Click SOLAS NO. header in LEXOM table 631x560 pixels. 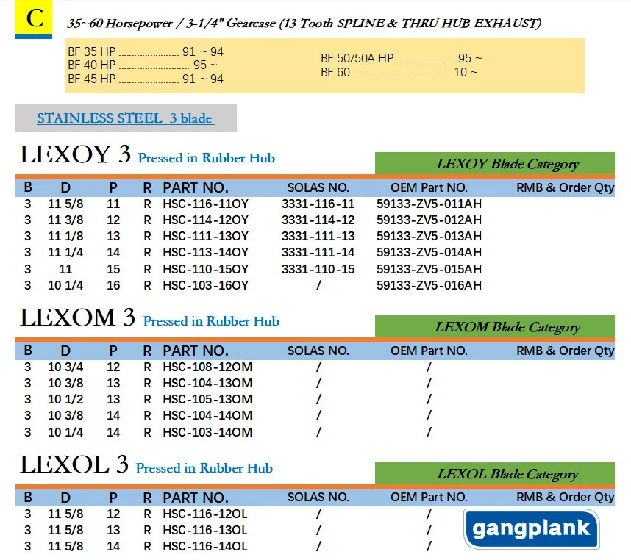coord(318,351)
